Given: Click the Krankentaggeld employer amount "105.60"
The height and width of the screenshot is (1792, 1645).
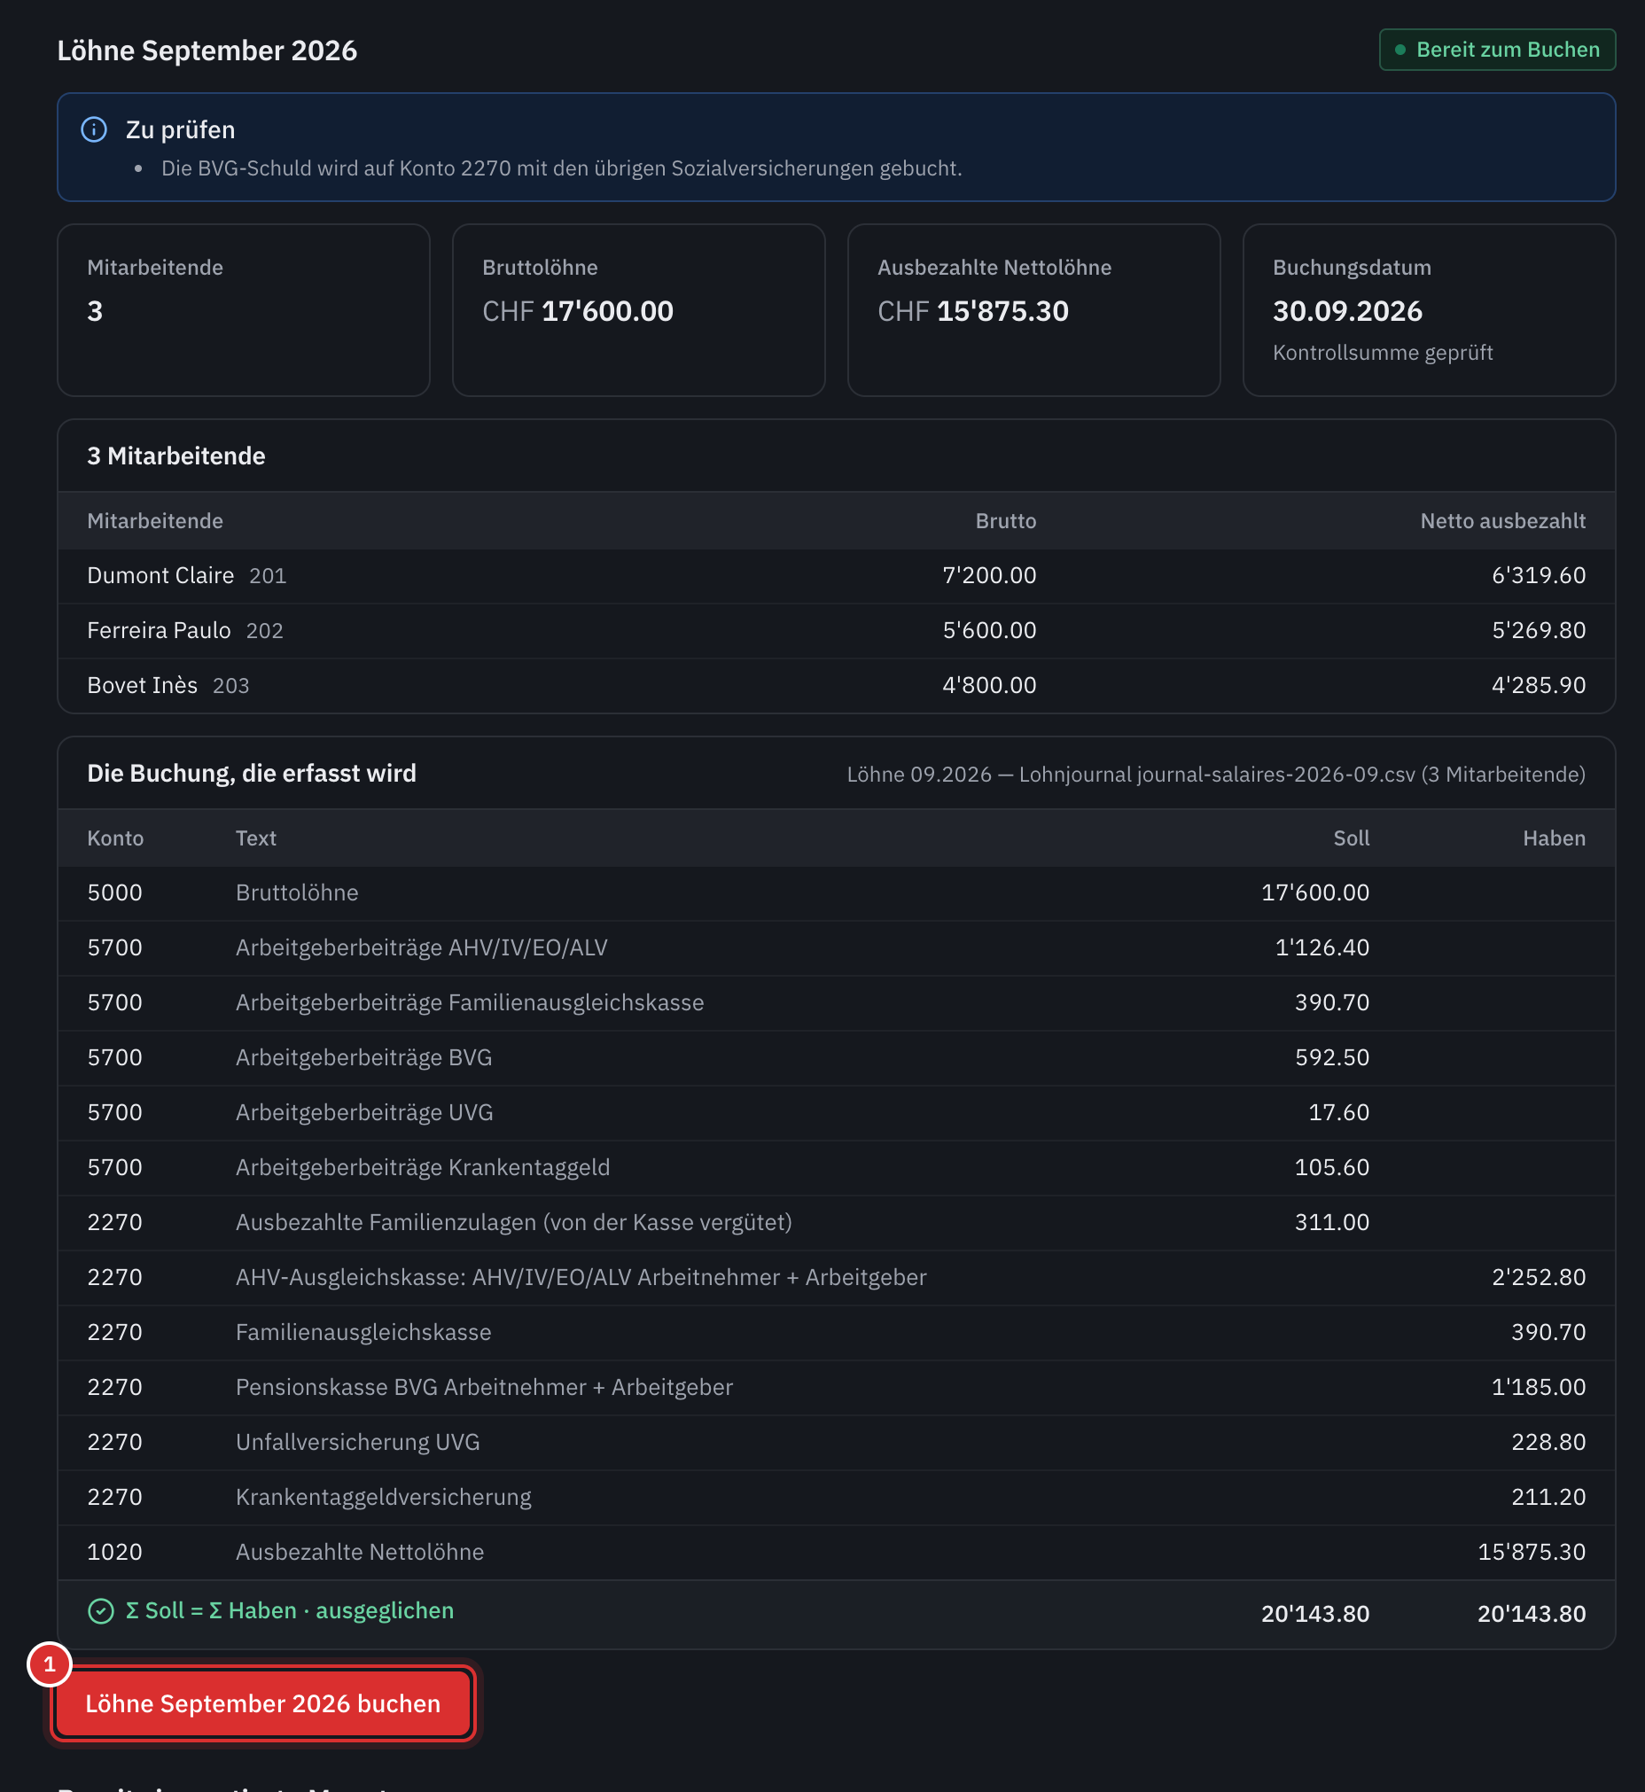Looking at the screenshot, I should pos(1332,1168).
